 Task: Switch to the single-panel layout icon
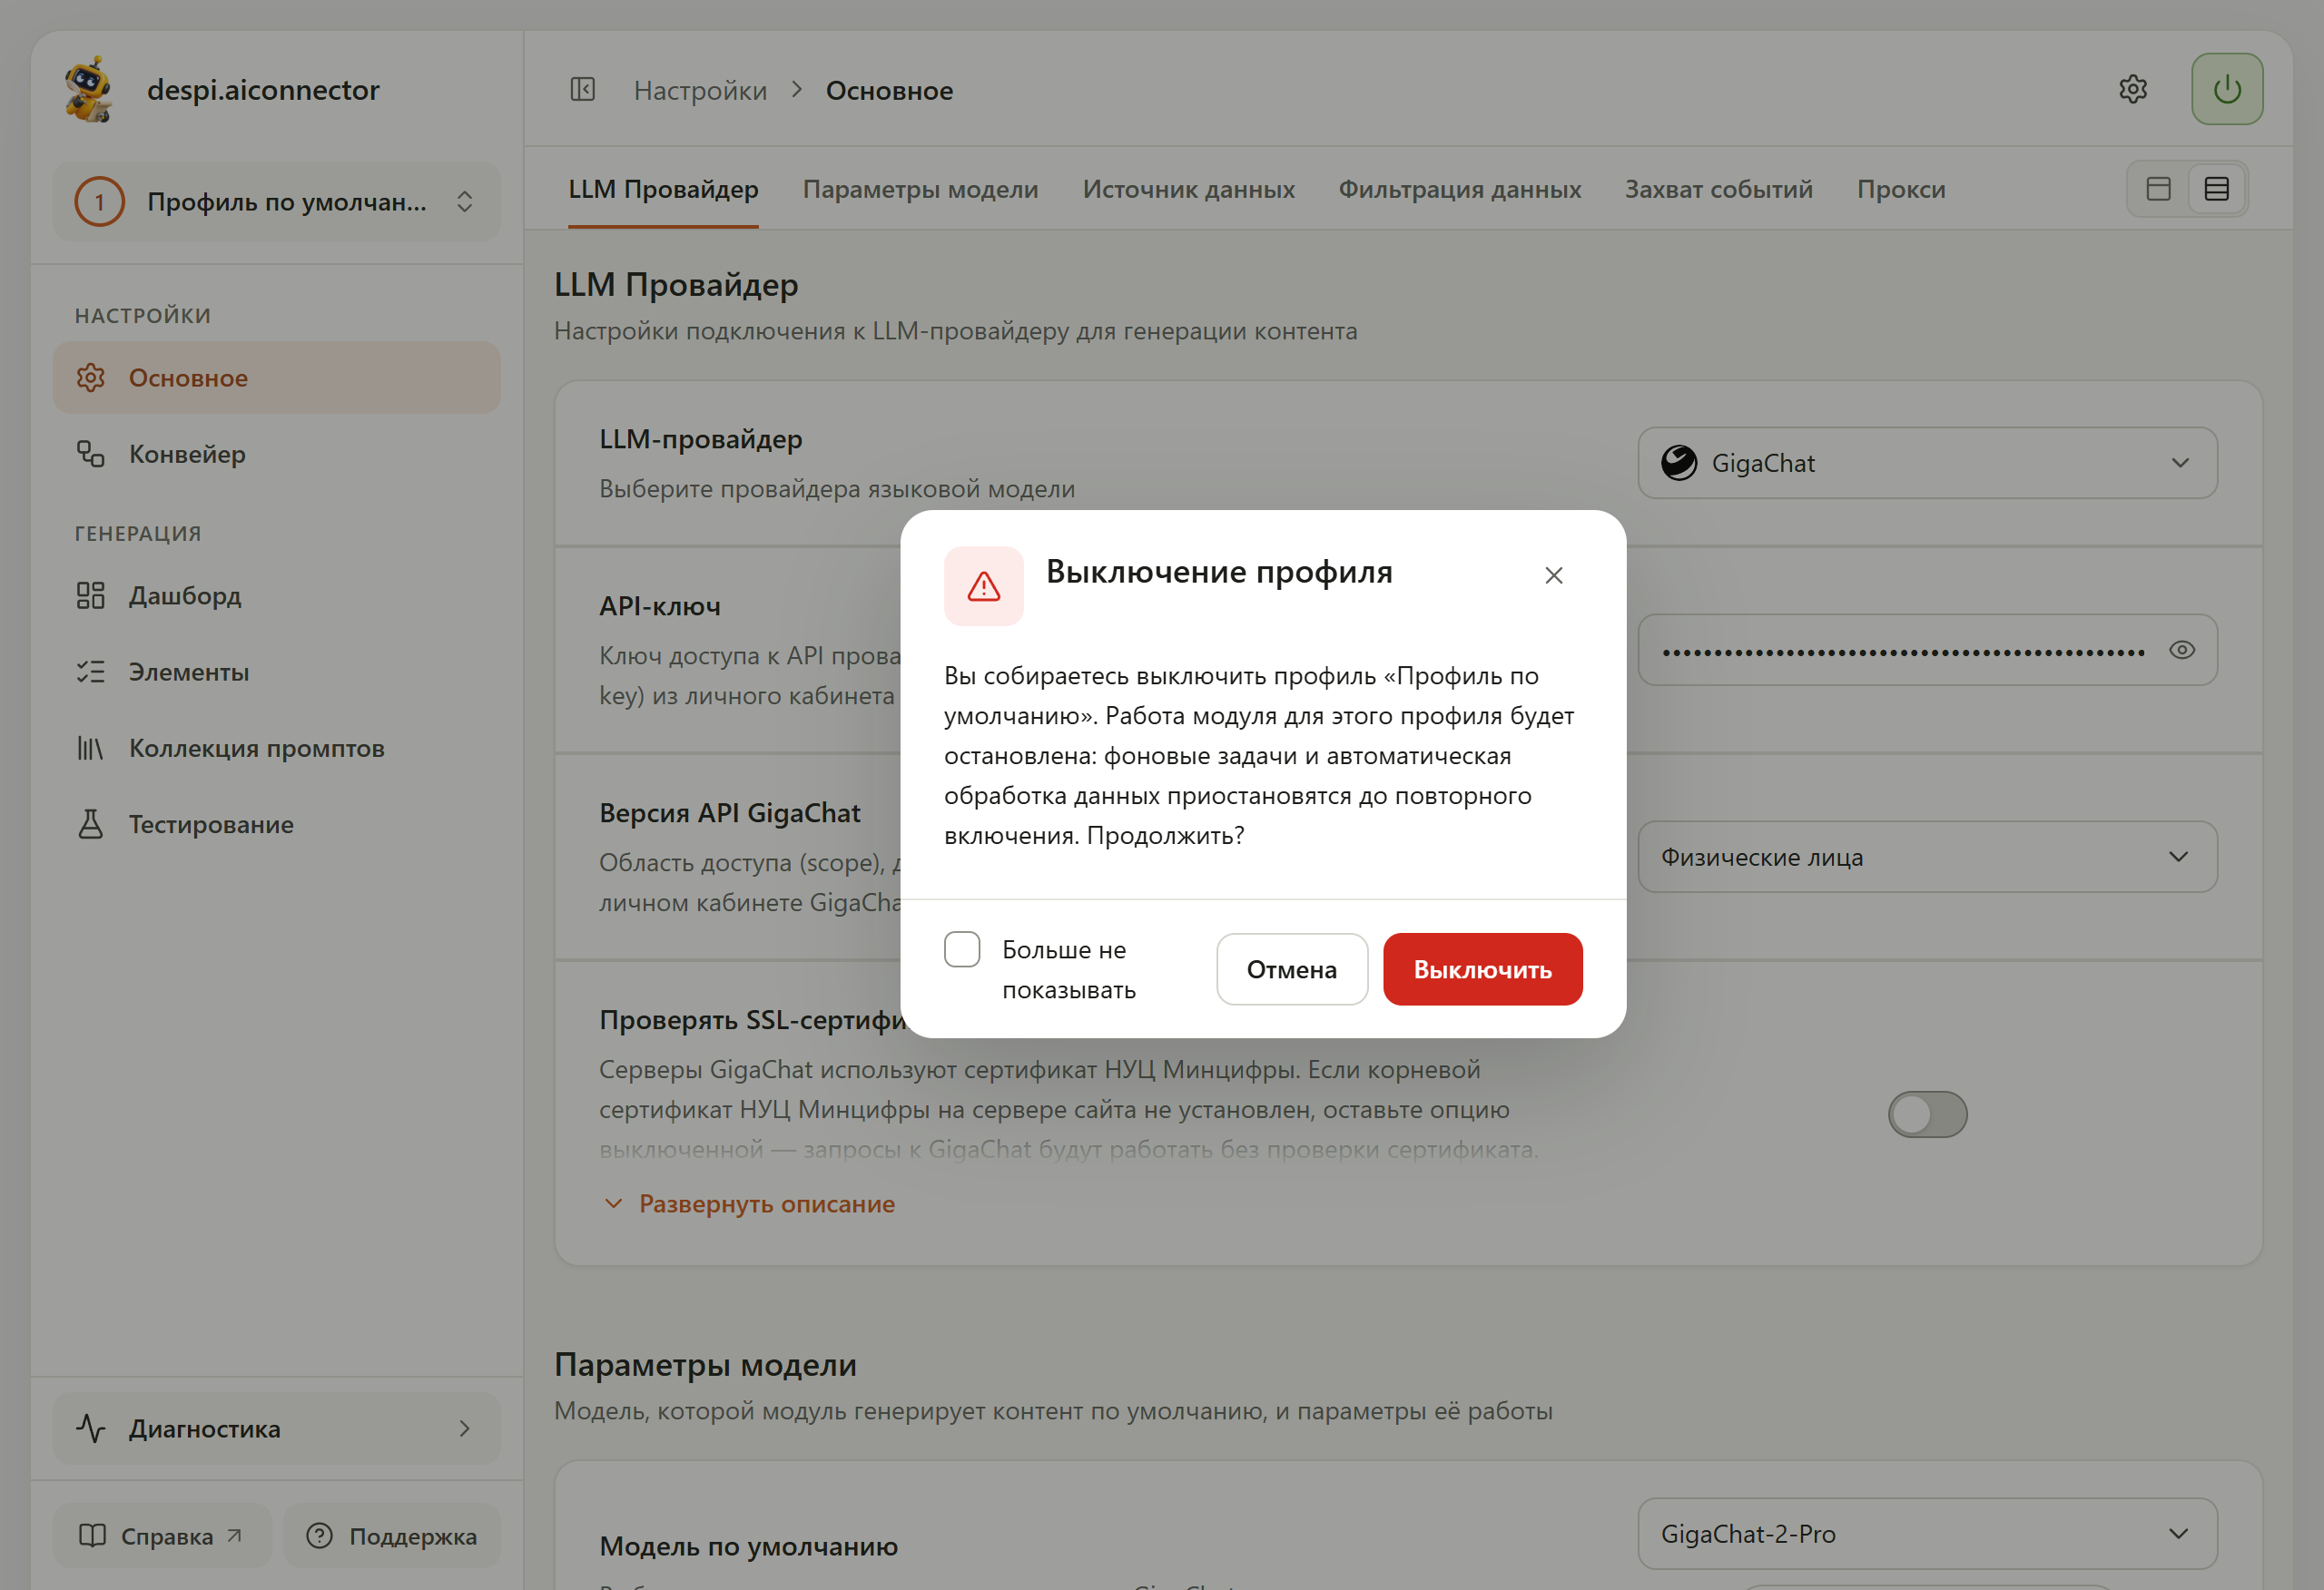pos(2158,189)
